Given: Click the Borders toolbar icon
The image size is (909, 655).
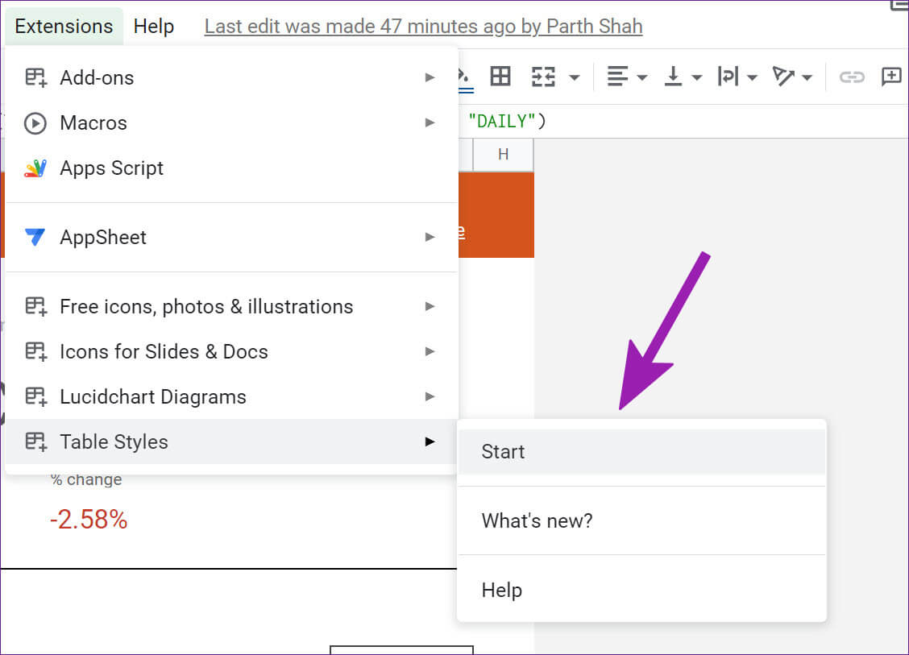Looking at the screenshot, I should pos(500,77).
